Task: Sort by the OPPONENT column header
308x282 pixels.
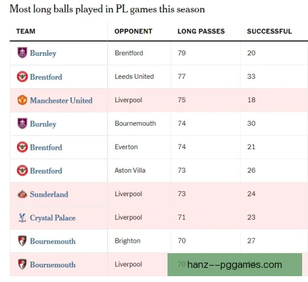Action: point(133,31)
